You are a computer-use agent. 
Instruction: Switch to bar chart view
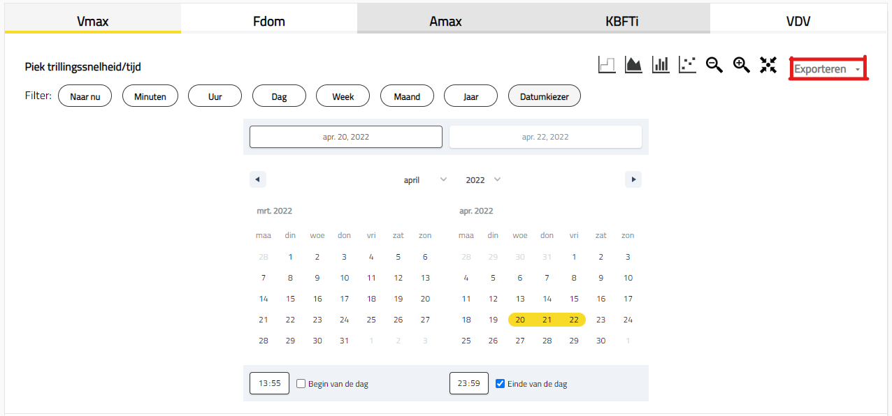tap(661, 65)
